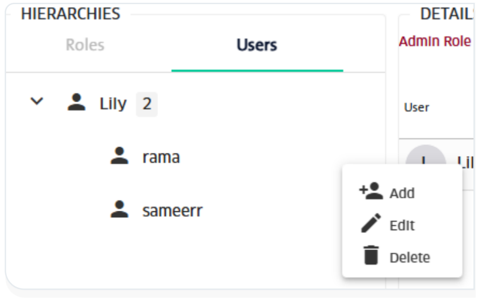This screenshot has width=477, height=299.
Task: Click the person icon beside sameerr
Action: point(120,210)
